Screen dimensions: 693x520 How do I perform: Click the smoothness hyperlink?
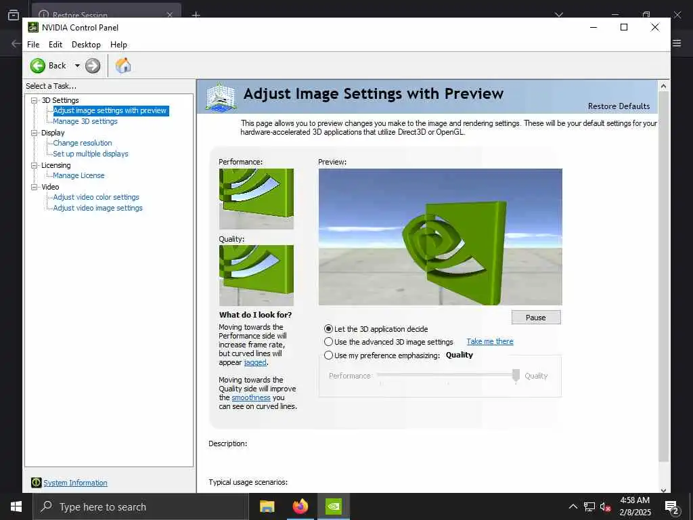coord(250,397)
